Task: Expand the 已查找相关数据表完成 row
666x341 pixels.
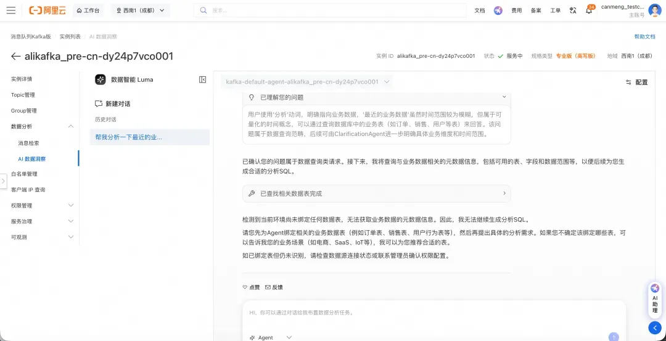Action: click(x=376, y=193)
